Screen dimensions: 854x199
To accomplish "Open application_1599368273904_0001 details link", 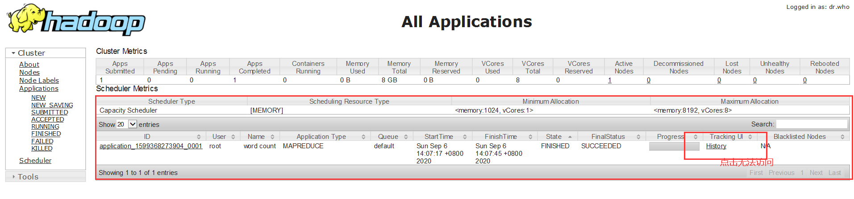I will 151,146.
